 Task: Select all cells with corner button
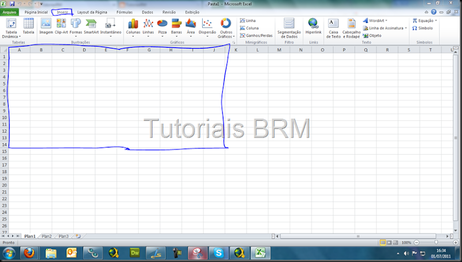tap(4, 50)
